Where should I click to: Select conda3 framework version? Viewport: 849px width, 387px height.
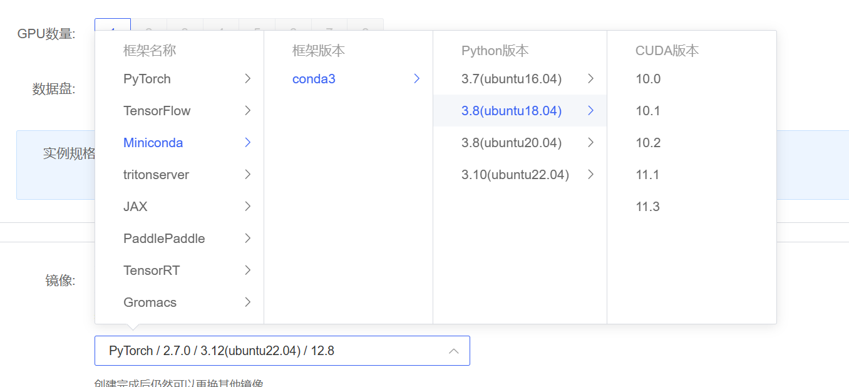click(x=348, y=79)
